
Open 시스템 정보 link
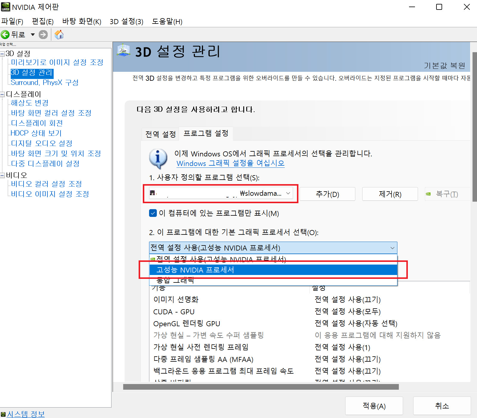point(26,414)
